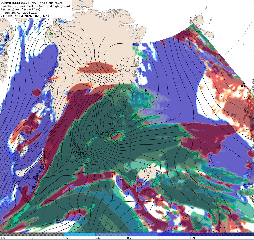
Task: Click the 0.6 periwinkle color bar segment
Action: [111, 234]
